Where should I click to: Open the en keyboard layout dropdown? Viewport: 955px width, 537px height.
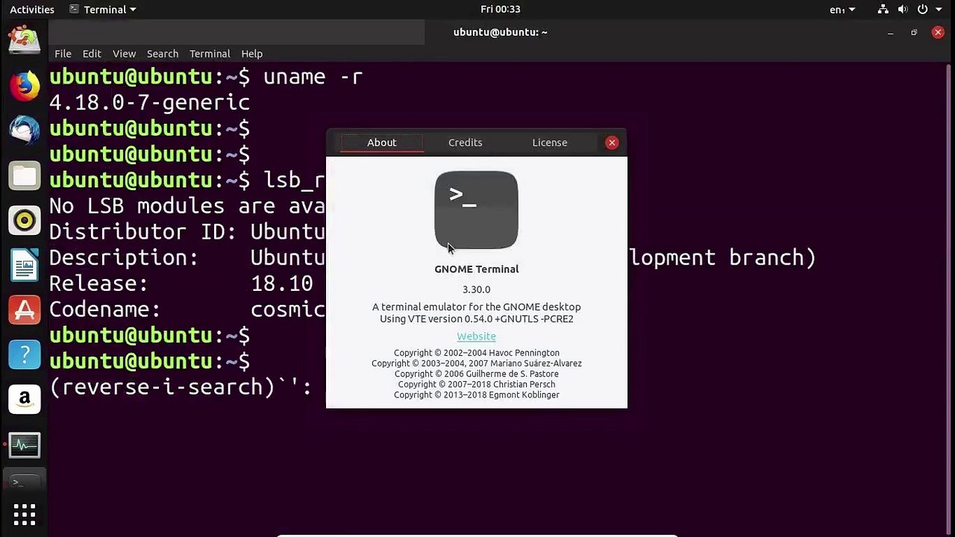tap(842, 10)
